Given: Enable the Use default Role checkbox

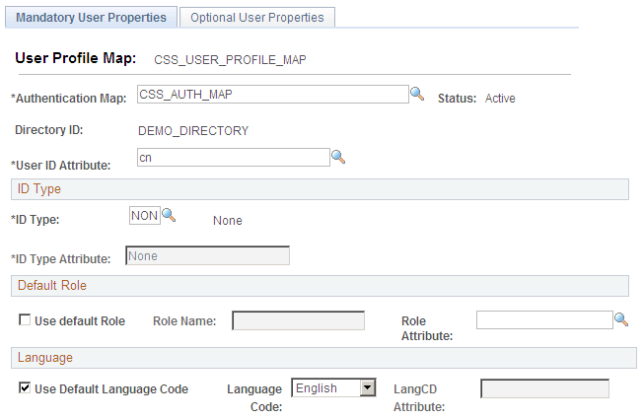Looking at the screenshot, I should coord(25,320).
